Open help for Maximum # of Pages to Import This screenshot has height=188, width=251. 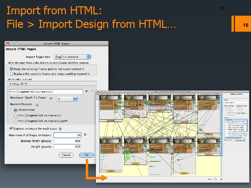(85, 134)
